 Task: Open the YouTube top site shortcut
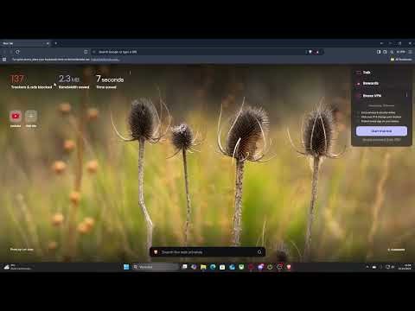pyautogui.click(x=16, y=118)
